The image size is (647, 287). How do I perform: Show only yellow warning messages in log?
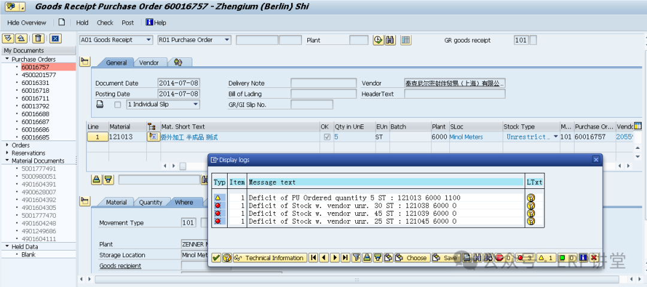tap(545, 258)
